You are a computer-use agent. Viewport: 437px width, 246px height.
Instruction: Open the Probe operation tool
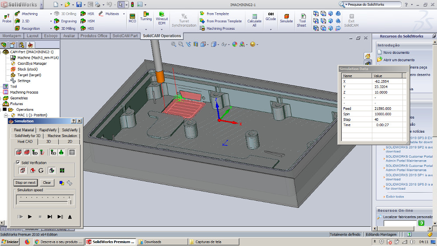pyautogui.click(x=7, y=18)
